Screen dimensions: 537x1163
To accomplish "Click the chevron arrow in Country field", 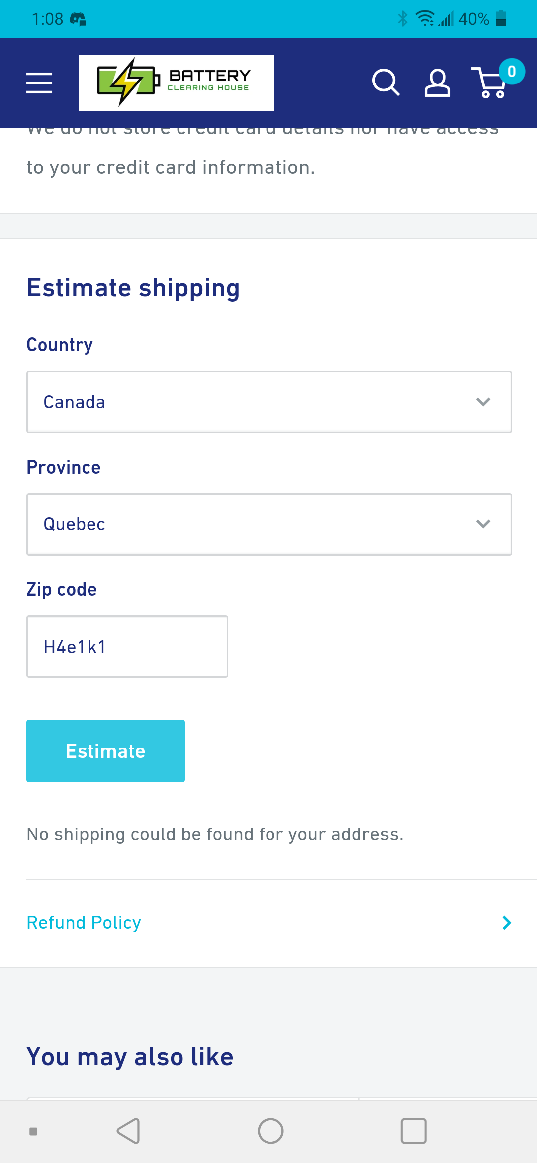I will (483, 402).
